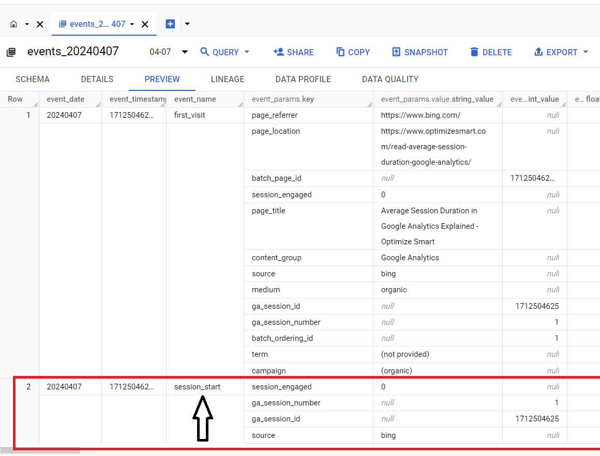This screenshot has width=600, height=456.
Task: Create a table SNAPSHOT
Action: 420,52
